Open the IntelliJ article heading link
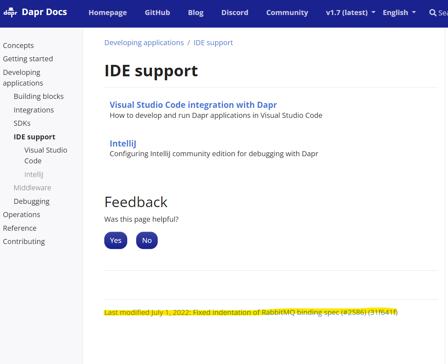Image resolution: width=448 pixels, height=364 pixels. (123, 143)
